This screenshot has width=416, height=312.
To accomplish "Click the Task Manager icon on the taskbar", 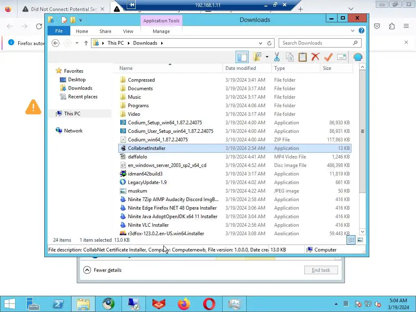I will click(234, 304).
